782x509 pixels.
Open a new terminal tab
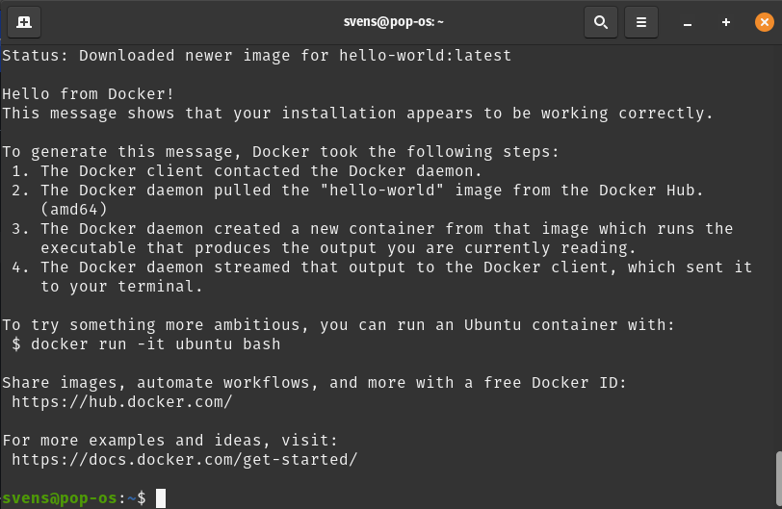[24, 22]
